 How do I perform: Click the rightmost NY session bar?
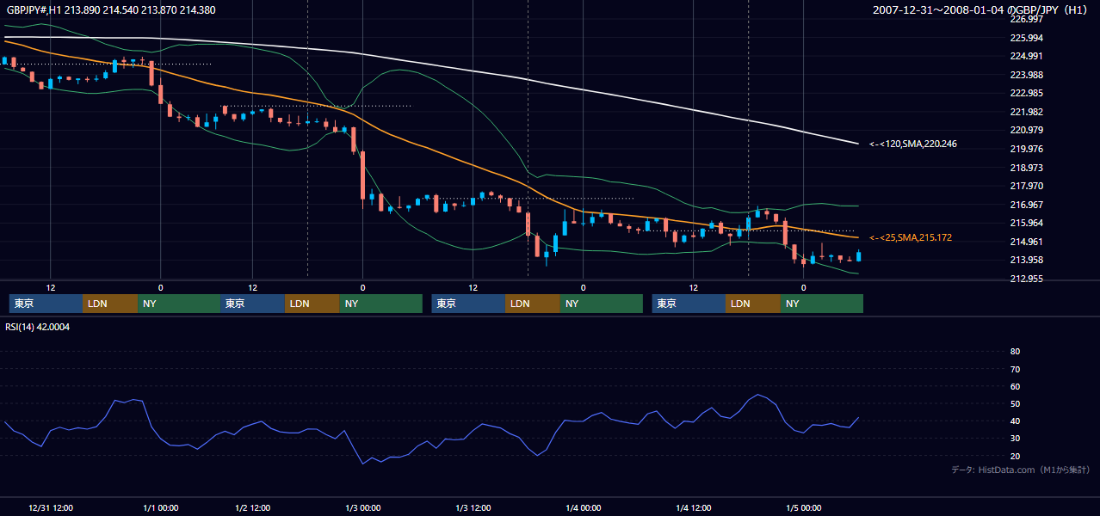point(822,304)
